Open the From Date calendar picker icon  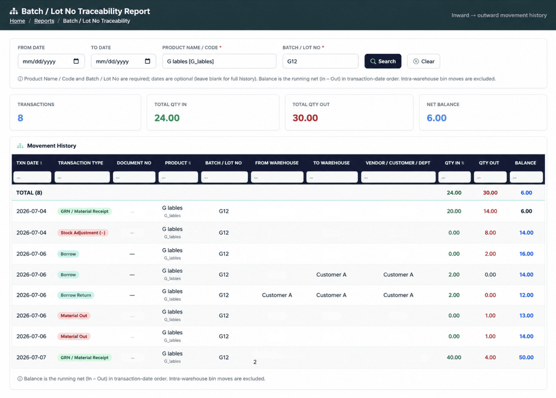point(76,61)
